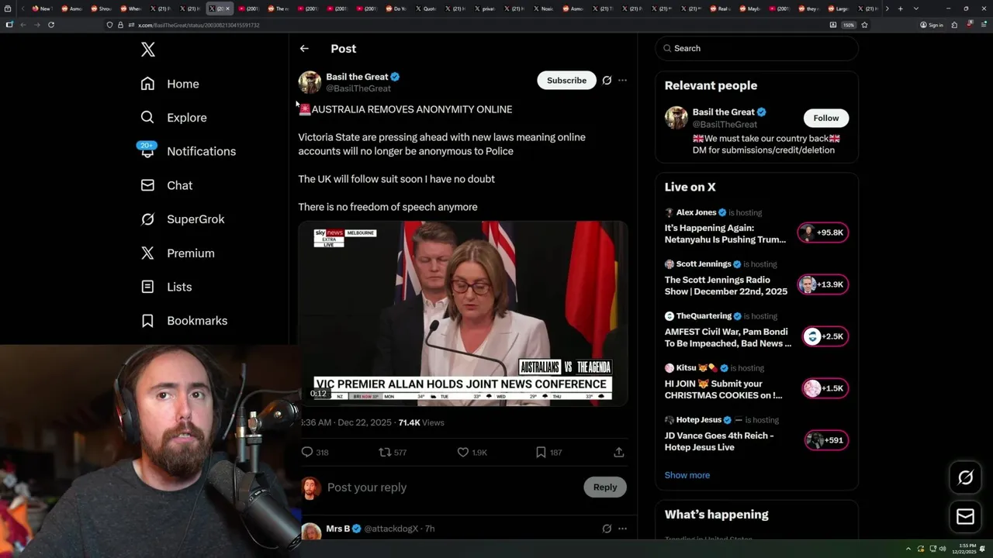
Task: Click the Grok icon on Mrs B's reply
Action: point(607,529)
